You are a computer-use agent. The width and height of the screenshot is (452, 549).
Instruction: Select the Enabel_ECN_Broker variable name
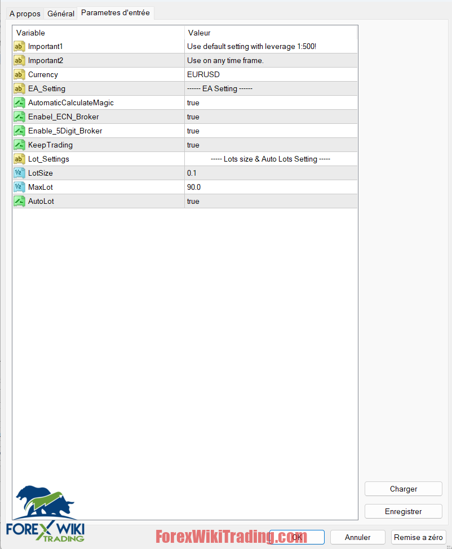point(64,117)
